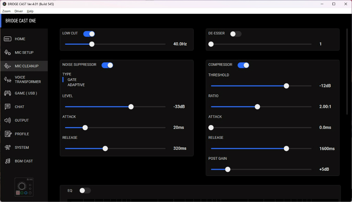Disable the Low Cut toggle
This screenshot has width=352, height=202.
click(x=89, y=34)
